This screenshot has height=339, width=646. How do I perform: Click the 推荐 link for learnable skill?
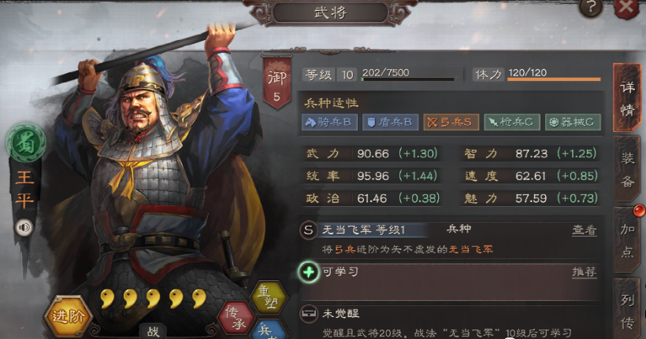(x=585, y=272)
